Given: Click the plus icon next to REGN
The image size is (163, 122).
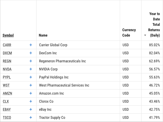Looking at the screenshot, I should click(x=31, y=61).
